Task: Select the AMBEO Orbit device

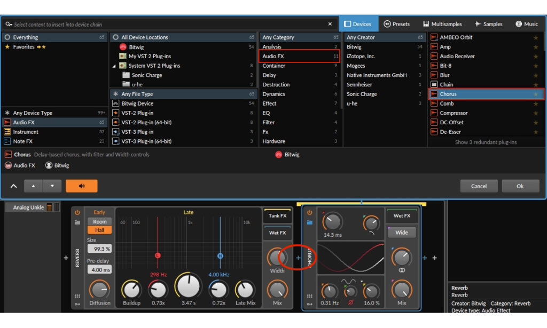Action: pos(486,37)
